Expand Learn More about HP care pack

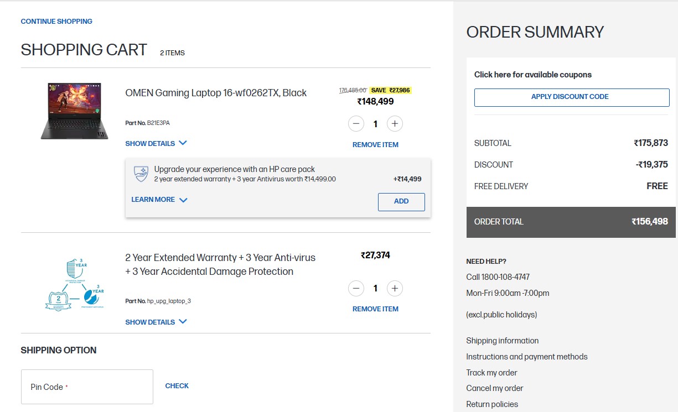click(x=159, y=200)
